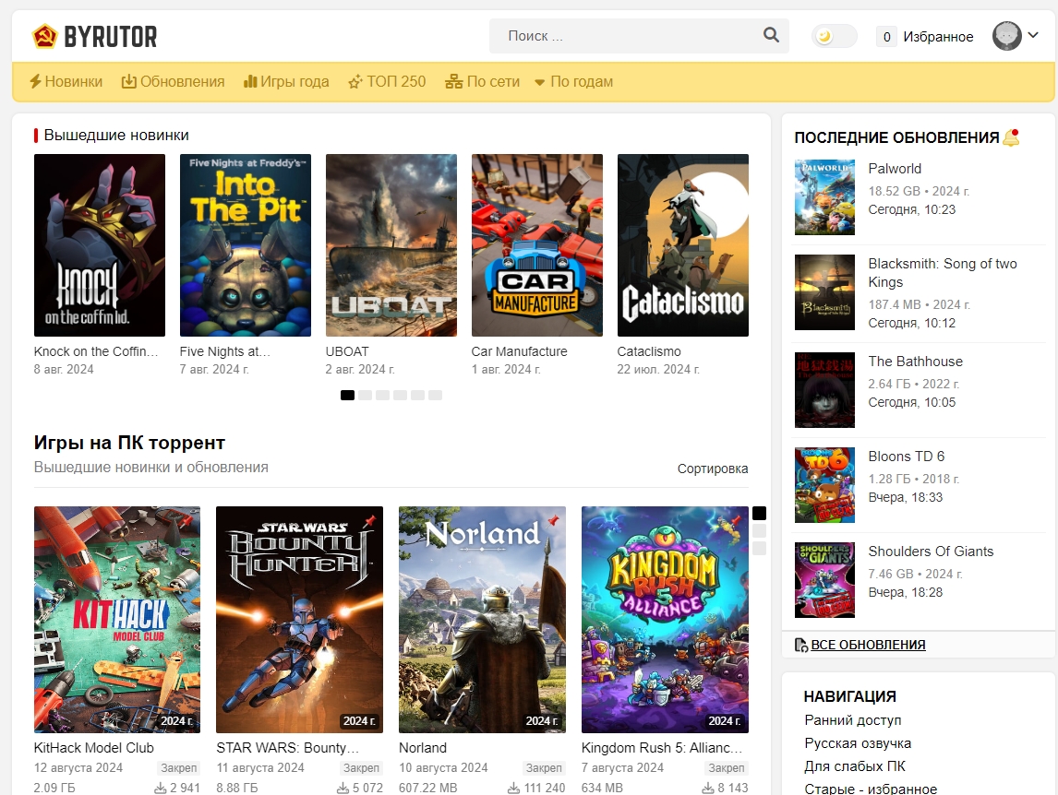
Task: Click the Bounty Hunter download count icon
Action: [x=343, y=788]
